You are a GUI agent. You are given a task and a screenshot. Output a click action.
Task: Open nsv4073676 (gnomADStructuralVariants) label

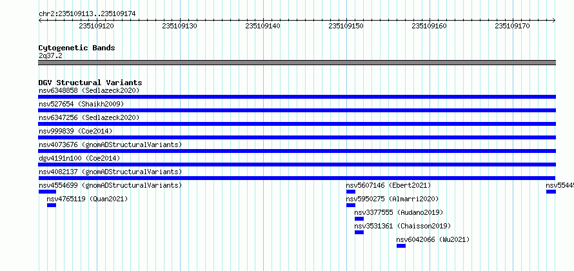coord(110,145)
